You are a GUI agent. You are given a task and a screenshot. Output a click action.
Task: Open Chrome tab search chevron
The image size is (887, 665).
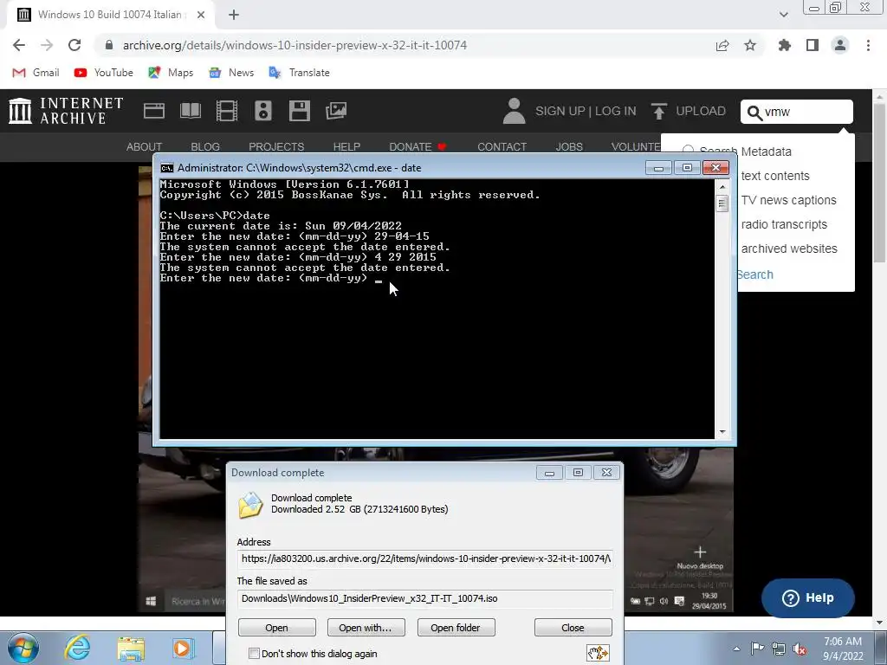coord(783,15)
